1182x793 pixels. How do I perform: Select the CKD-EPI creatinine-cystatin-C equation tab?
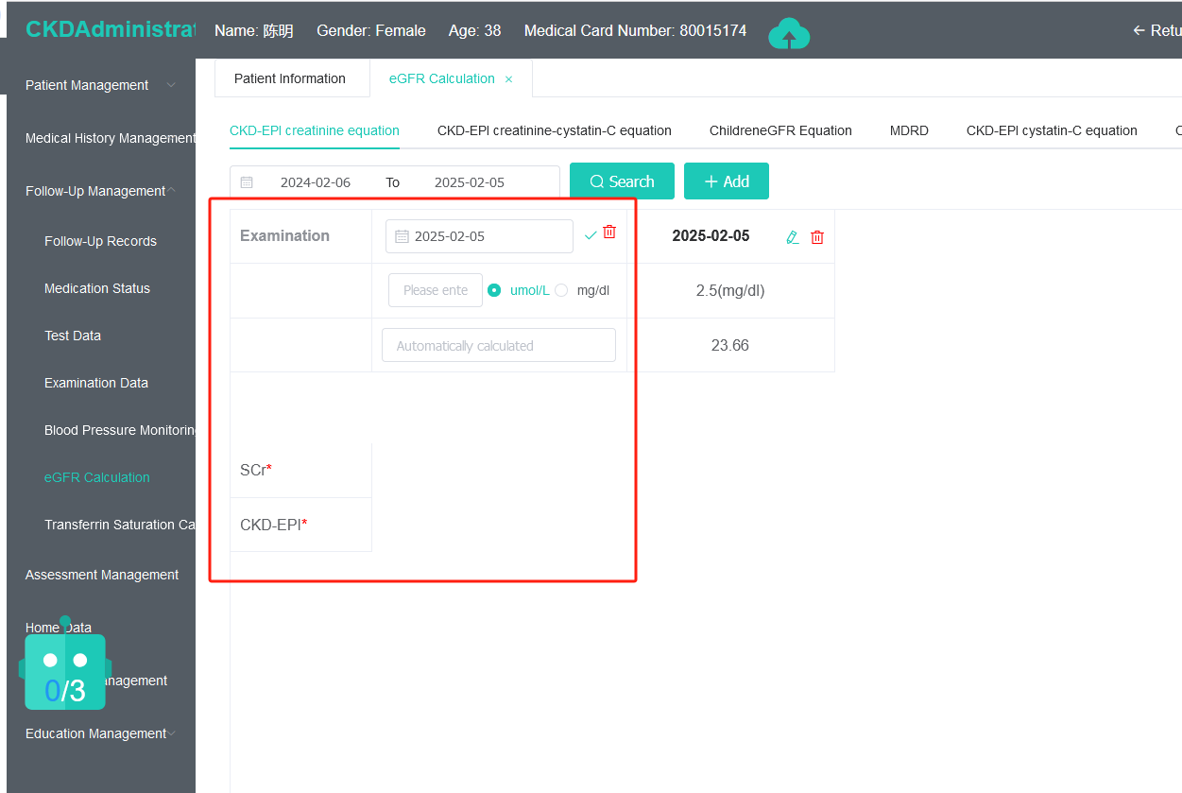click(x=555, y=130)
